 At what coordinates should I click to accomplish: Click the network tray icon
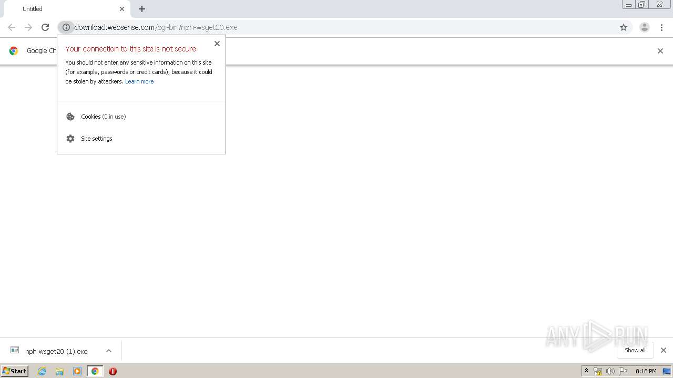coord(598,371)
